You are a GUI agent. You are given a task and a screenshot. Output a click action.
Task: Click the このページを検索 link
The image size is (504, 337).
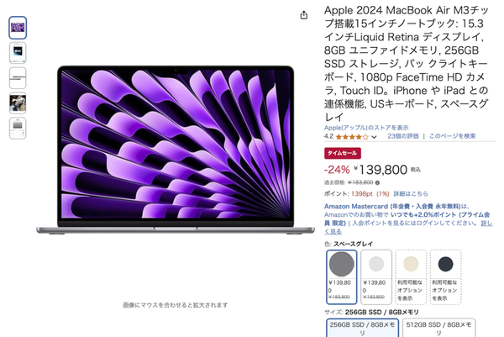click(x=452, y=136)
